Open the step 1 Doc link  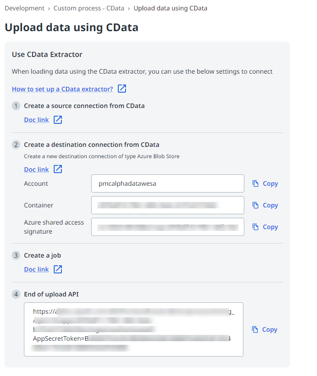point(36,119)
